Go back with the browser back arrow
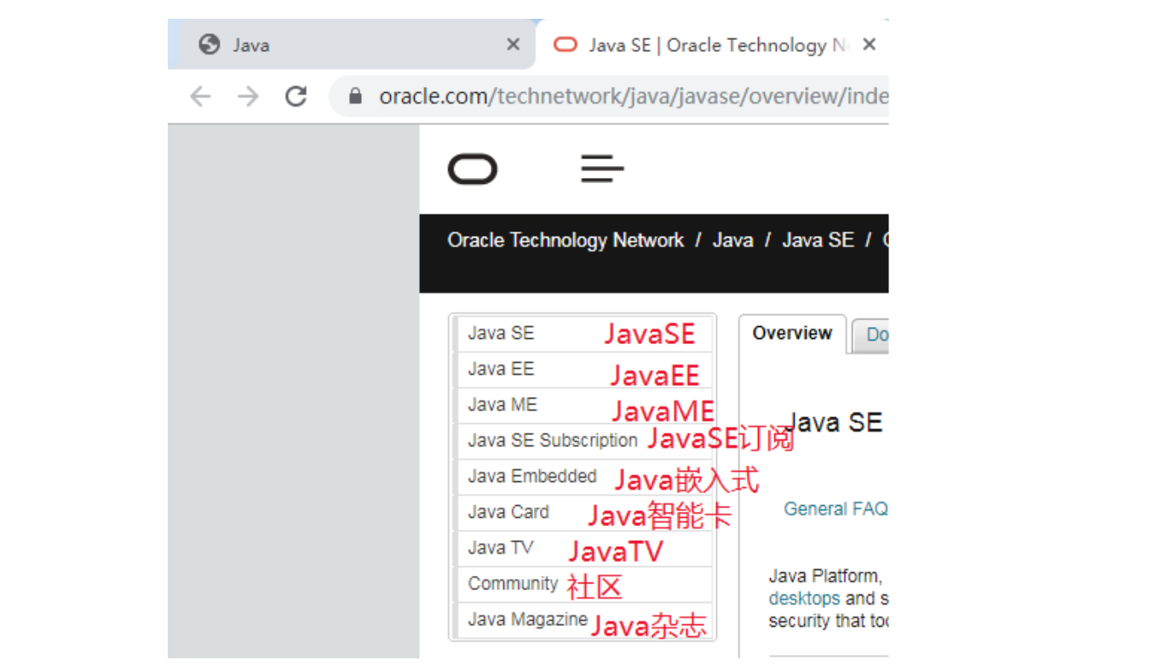Viewport: 1160px width, 666px height. click(200, 96)
